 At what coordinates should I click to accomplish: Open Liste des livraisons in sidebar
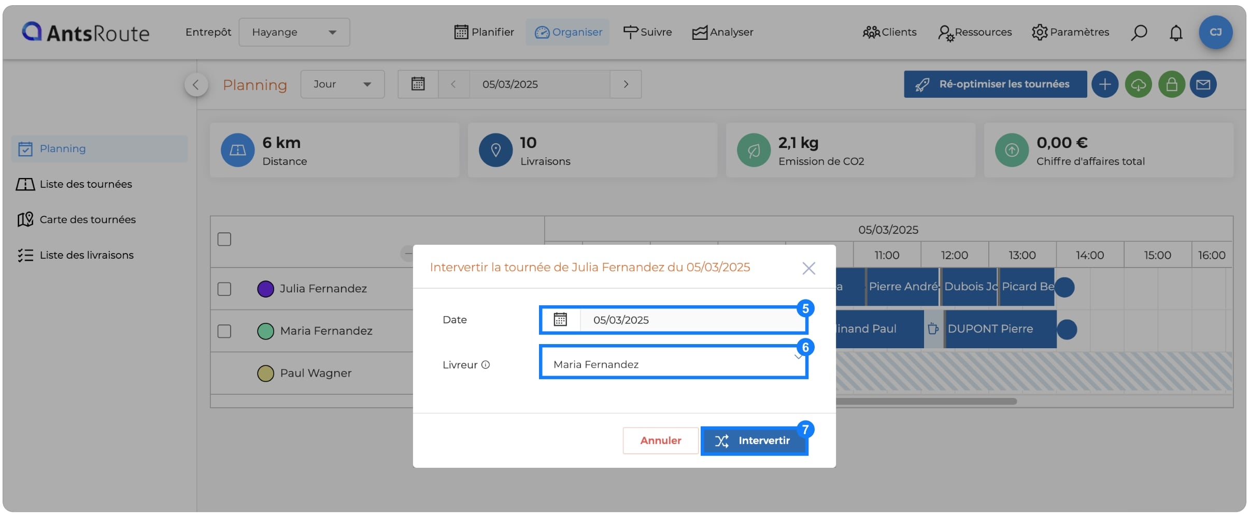(x=76, y=255)
